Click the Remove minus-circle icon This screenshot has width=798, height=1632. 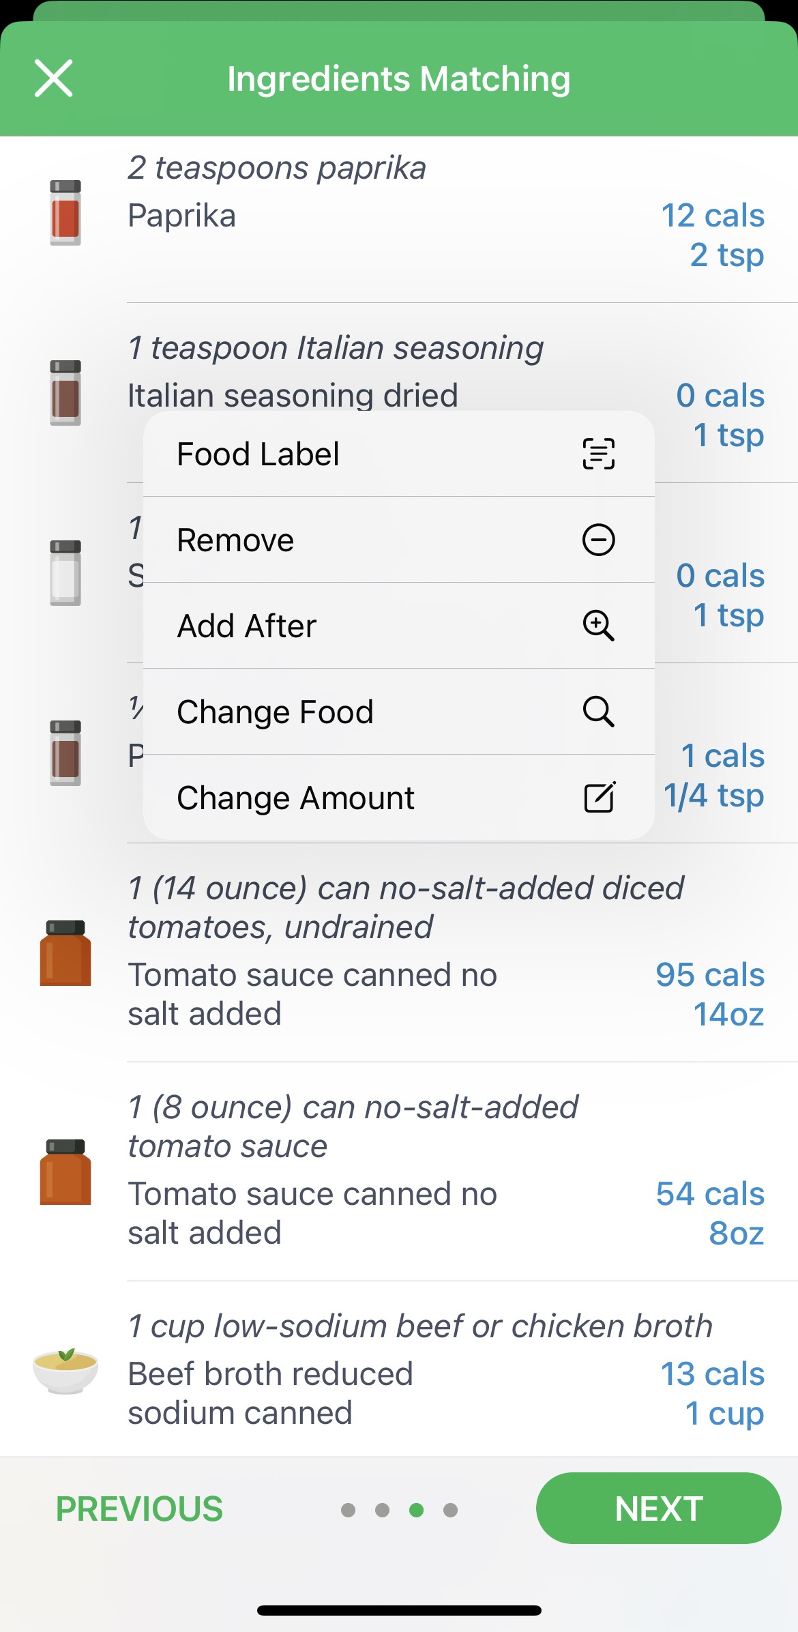point(598,540)
